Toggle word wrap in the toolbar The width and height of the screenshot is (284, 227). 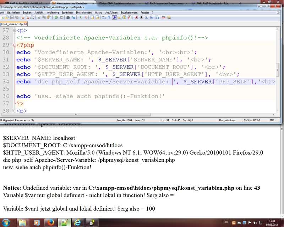pyautogui.click(x=104, y=17)
